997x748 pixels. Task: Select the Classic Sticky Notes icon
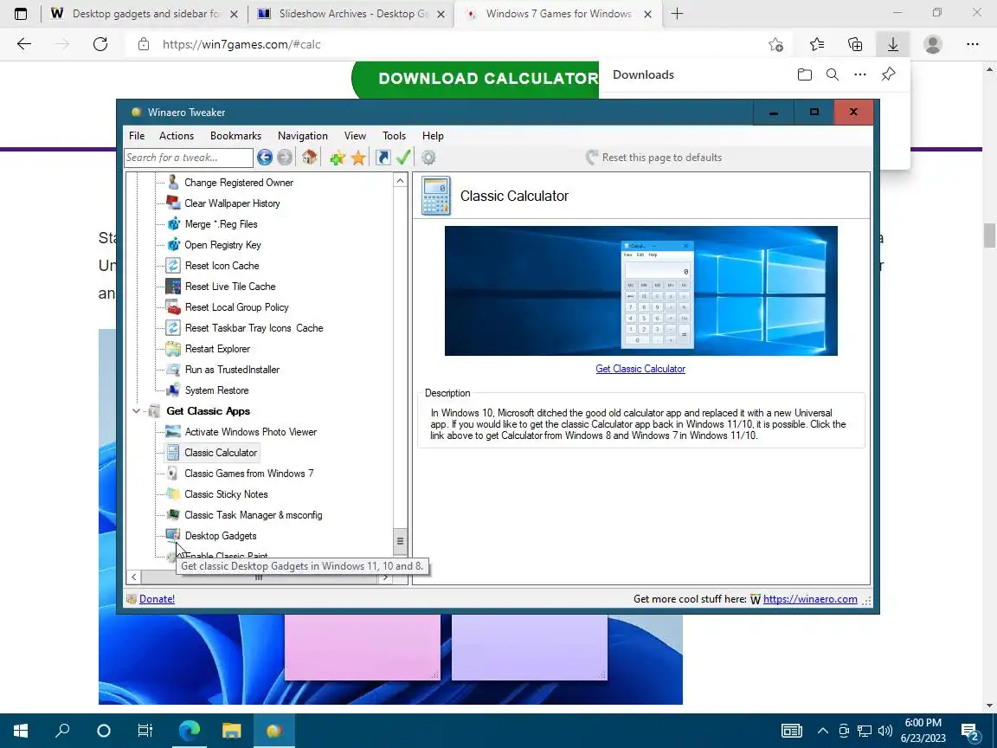(x=173, y=494)
